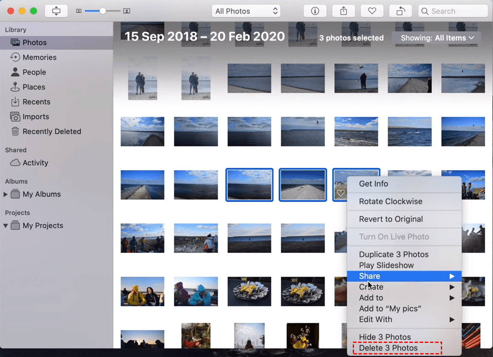Screen dimensions: 493x357
Task: Click the Rotate toolbar icon
Action: click(401, 11)
